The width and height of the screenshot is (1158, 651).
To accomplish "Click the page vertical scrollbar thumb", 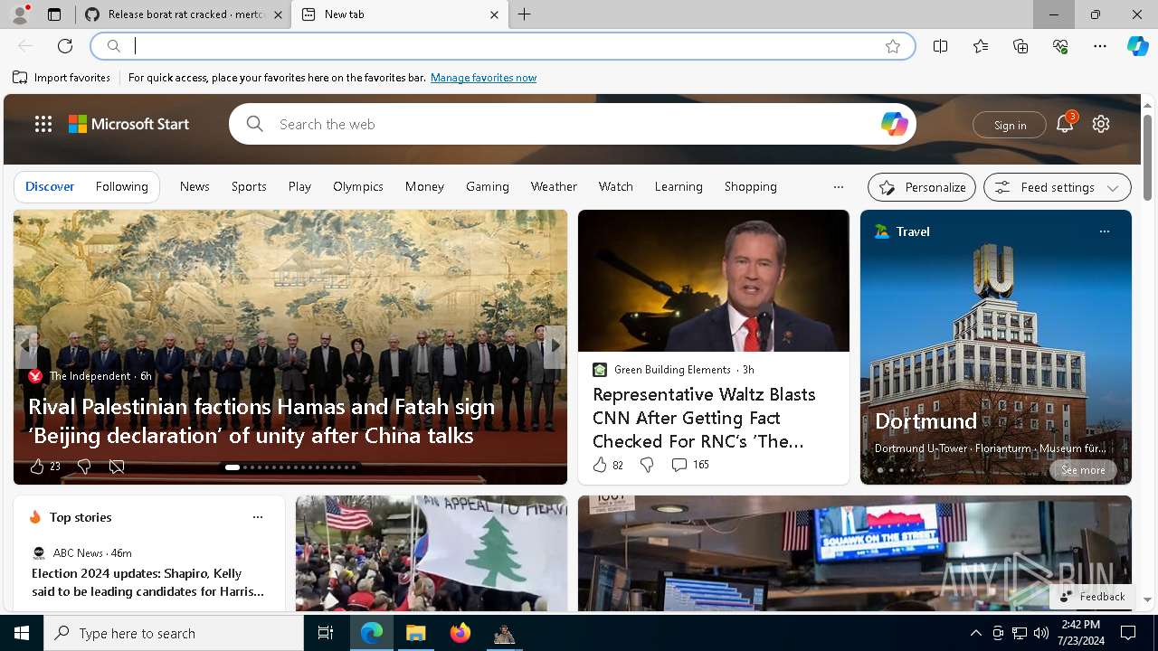I will click(1147, 156).
